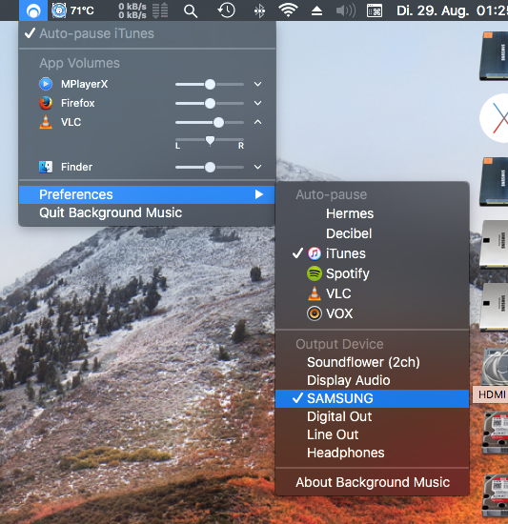
Task: Expand MPlayerX balance controls chevron
Action: click(x=257, y=84)
